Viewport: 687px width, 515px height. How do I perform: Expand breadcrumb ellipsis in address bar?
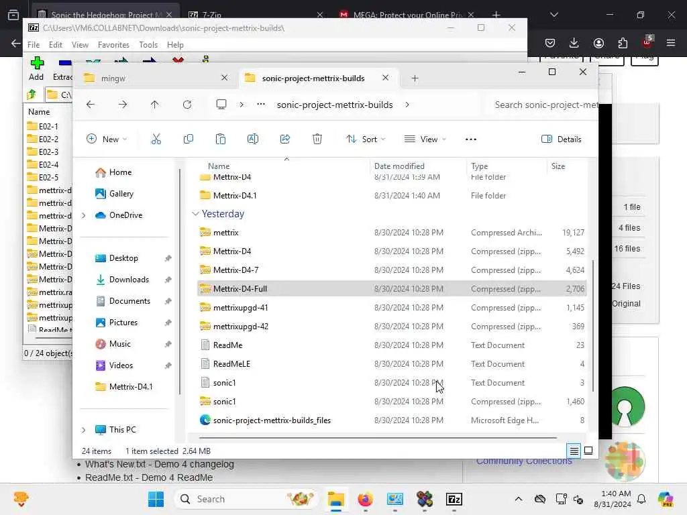261,104
